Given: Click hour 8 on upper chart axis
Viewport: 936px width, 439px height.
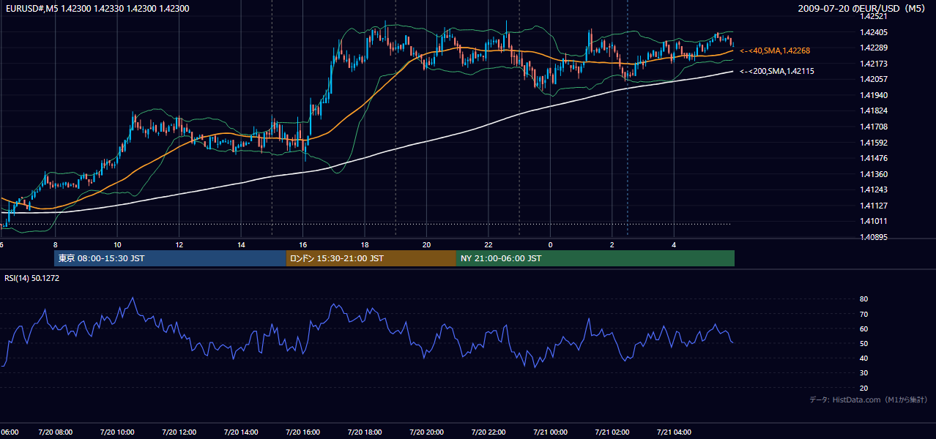Looking at the screenshot, I should tap(56, 244).
